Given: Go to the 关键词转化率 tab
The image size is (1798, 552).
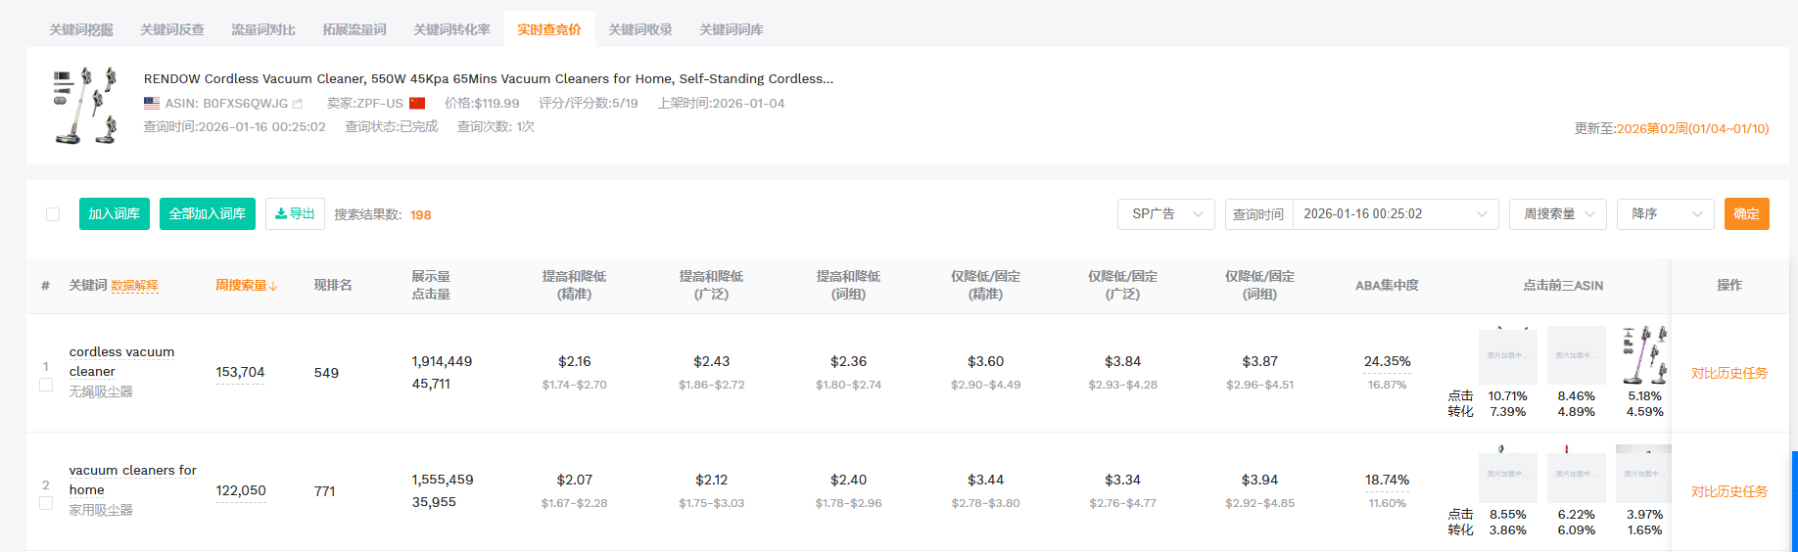Looking at the screenshot, I should pos(451,29).
